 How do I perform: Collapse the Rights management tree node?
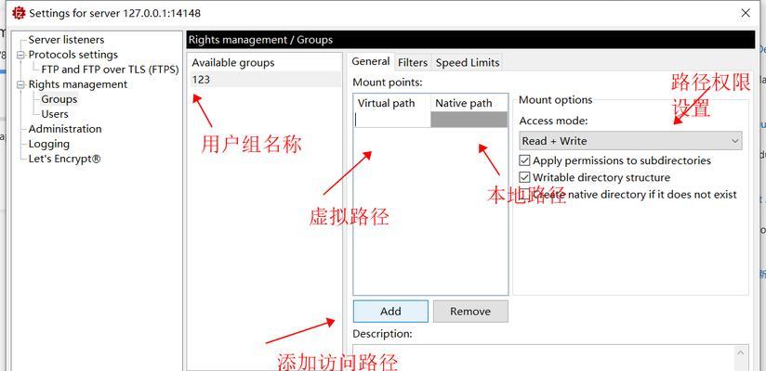20,84
